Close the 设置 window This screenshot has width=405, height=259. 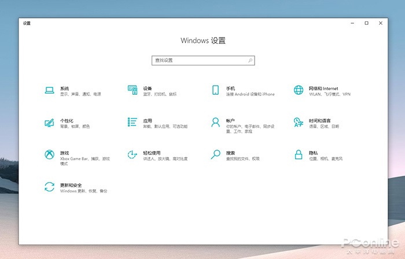[x=381, y=23]
